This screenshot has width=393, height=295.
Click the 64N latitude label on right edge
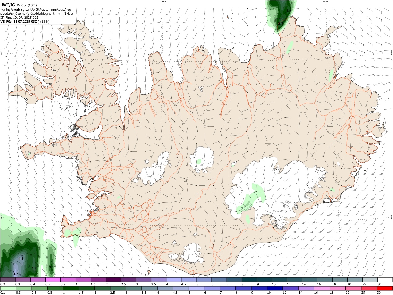[391, 217]
